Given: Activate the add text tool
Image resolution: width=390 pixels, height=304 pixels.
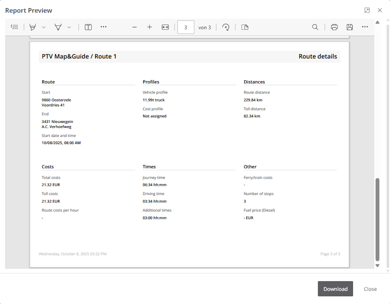Looking at the screenshot, I should [x=88, y=27].
